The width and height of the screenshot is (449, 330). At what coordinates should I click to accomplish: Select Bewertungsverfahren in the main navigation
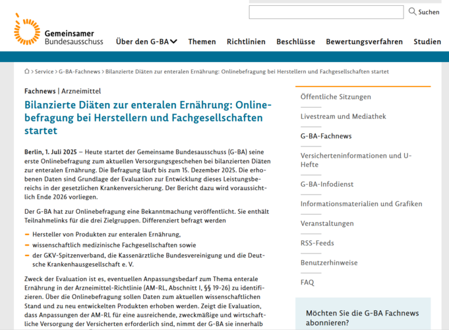click(364, 42)
